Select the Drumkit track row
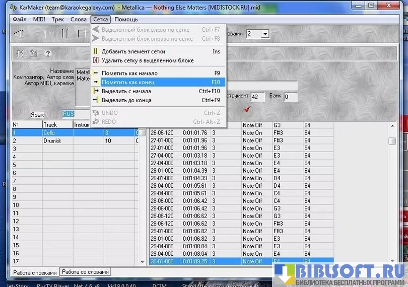 [50, 141]
